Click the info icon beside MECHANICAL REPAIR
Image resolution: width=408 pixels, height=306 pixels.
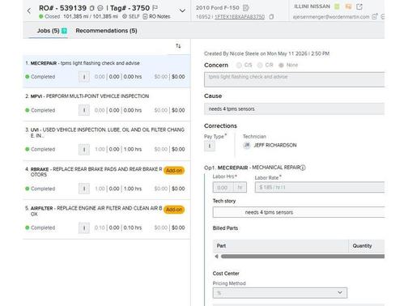[303, 168]
